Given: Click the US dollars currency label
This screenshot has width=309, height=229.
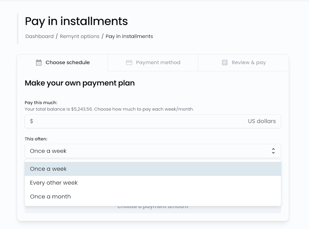Looking at the screenshot, I should click(262, 121).
